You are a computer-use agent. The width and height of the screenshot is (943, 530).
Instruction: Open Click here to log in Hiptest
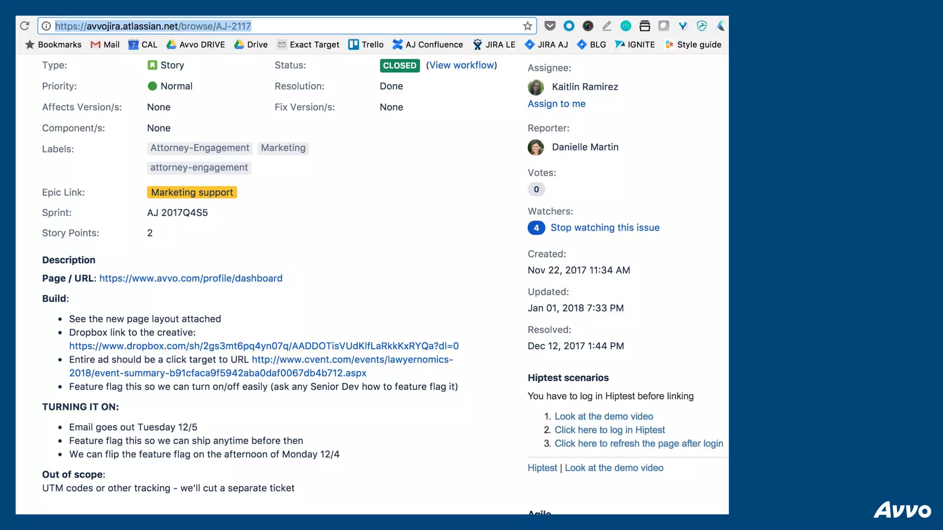tap(609, 430)
